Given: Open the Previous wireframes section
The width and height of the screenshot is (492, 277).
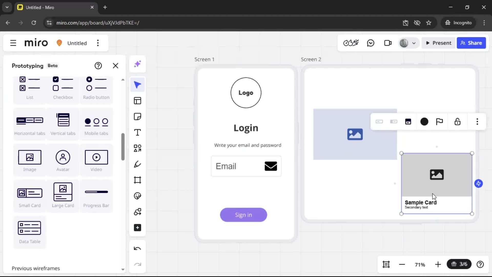Looking at the screenshot, I should [36, 268].
